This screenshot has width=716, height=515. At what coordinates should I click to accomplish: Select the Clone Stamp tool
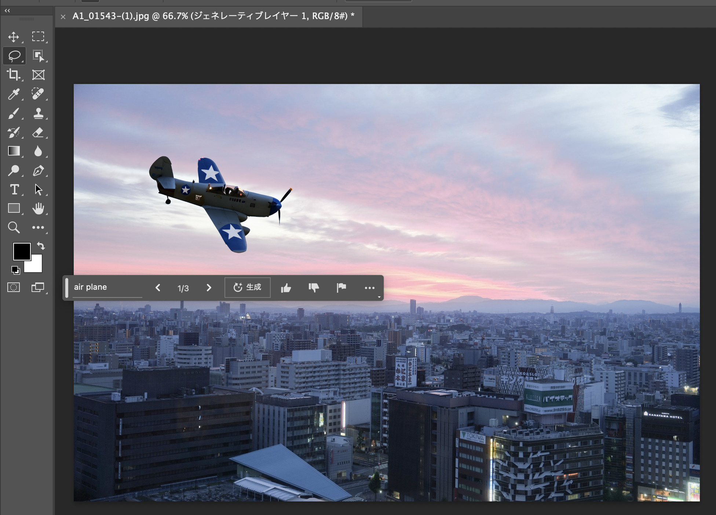[x=38, y=113]
